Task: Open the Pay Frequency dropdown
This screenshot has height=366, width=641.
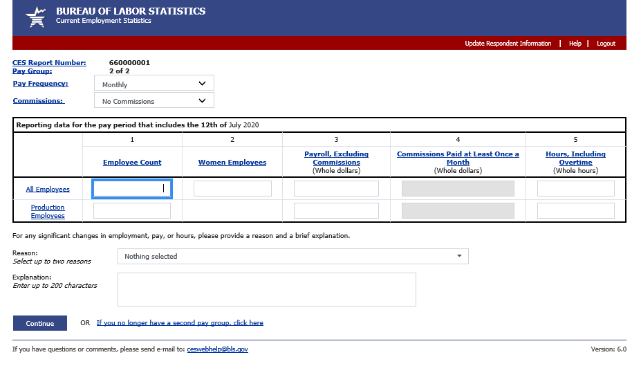Action: 154,84
